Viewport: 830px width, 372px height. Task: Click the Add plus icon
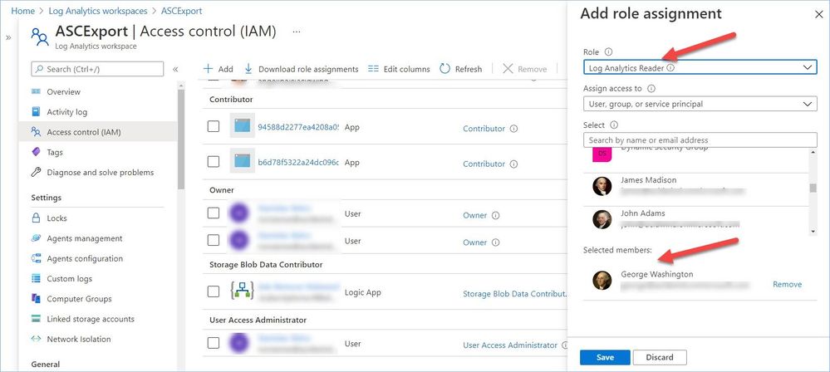pos(208,69)
